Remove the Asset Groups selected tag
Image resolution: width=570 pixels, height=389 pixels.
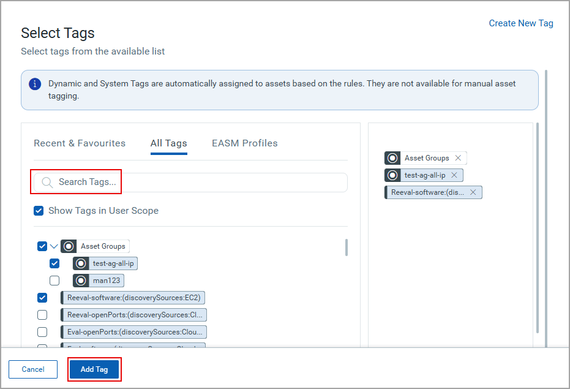pos(459,157)
